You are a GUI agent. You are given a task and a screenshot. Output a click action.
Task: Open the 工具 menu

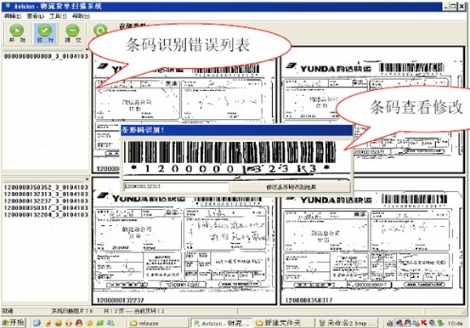point(58,16)
